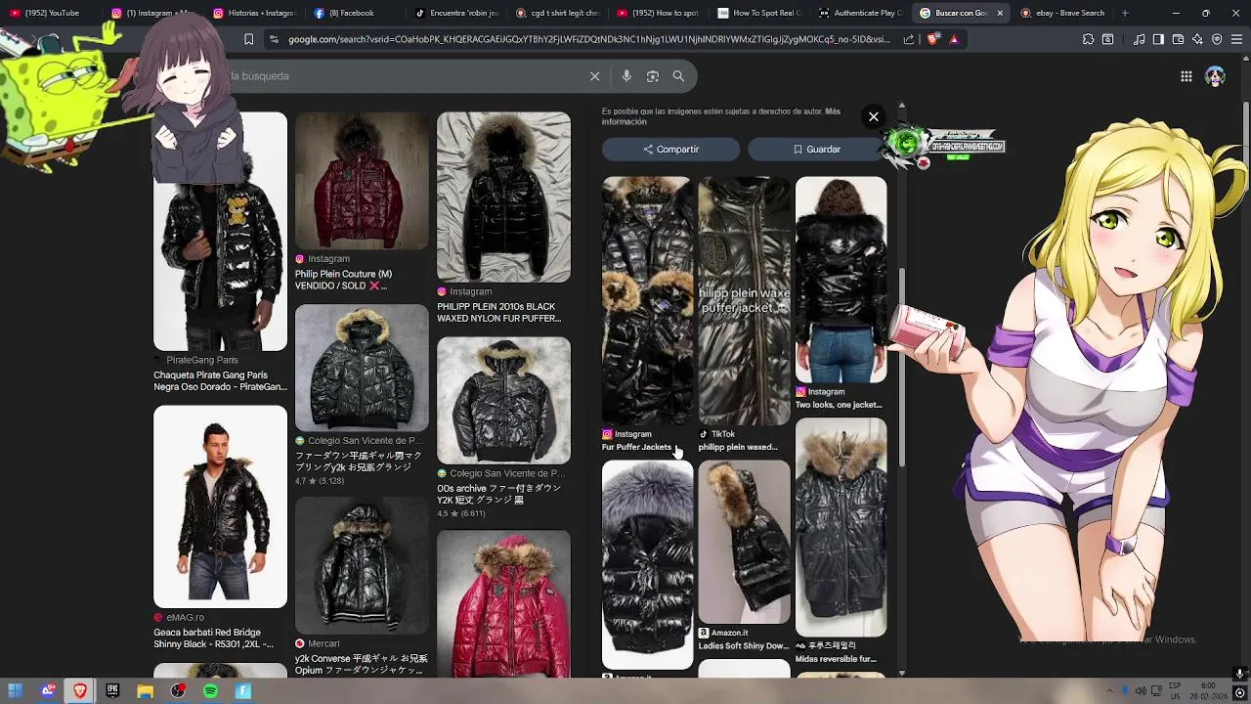The height and width of the screenshot is (704, 1251).
Task: Switch to the Instagram tab
Action: coord(151,13)
